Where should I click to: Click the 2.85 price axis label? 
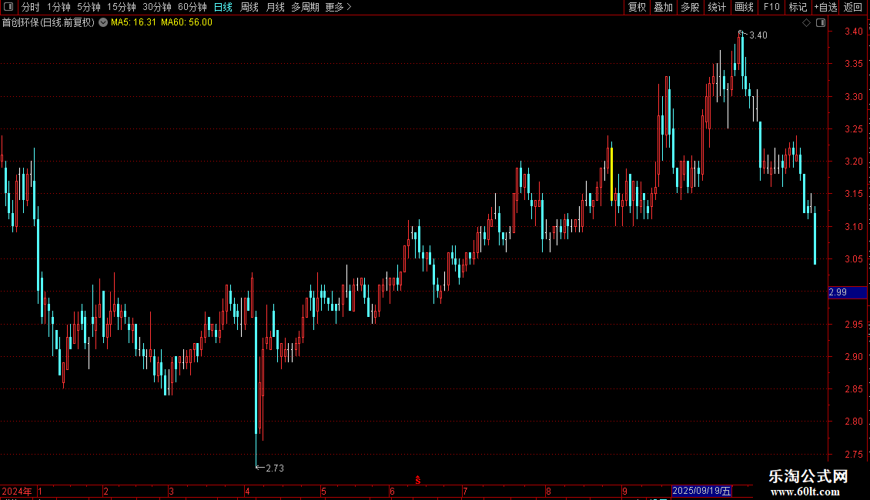click(853, 389)
